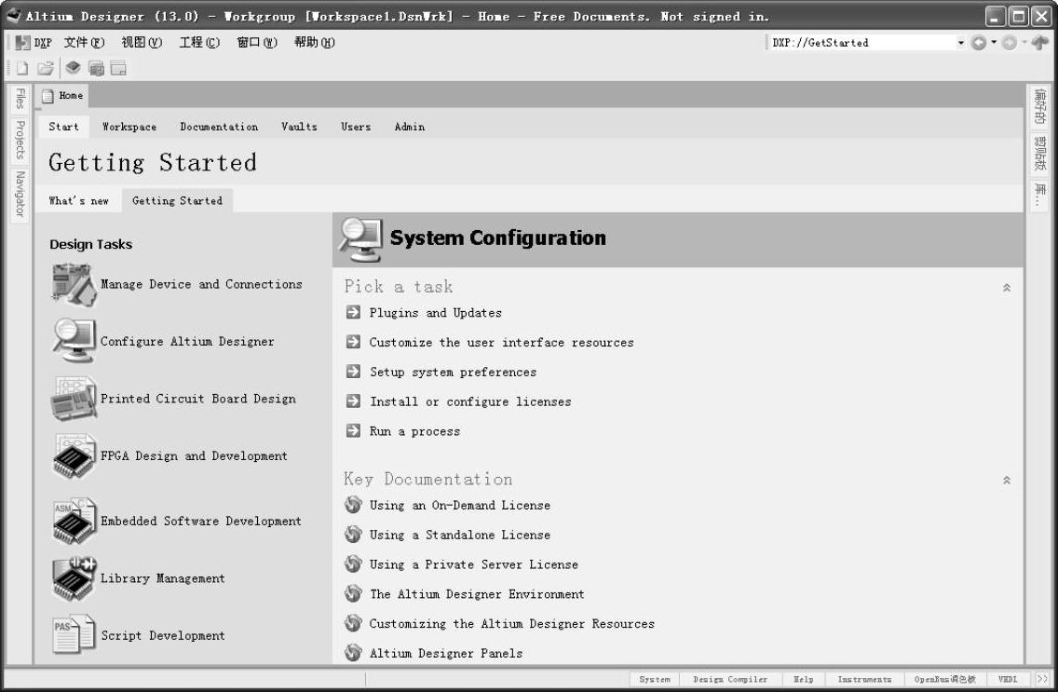Open Library Management task text
Image resolution: width=1058 pixels, height=692 pixels.
(x=163, y=578)
